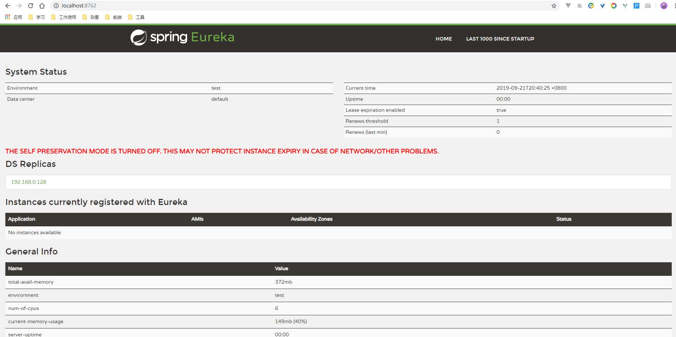Click the General Info Value column header

click(281, 268)
